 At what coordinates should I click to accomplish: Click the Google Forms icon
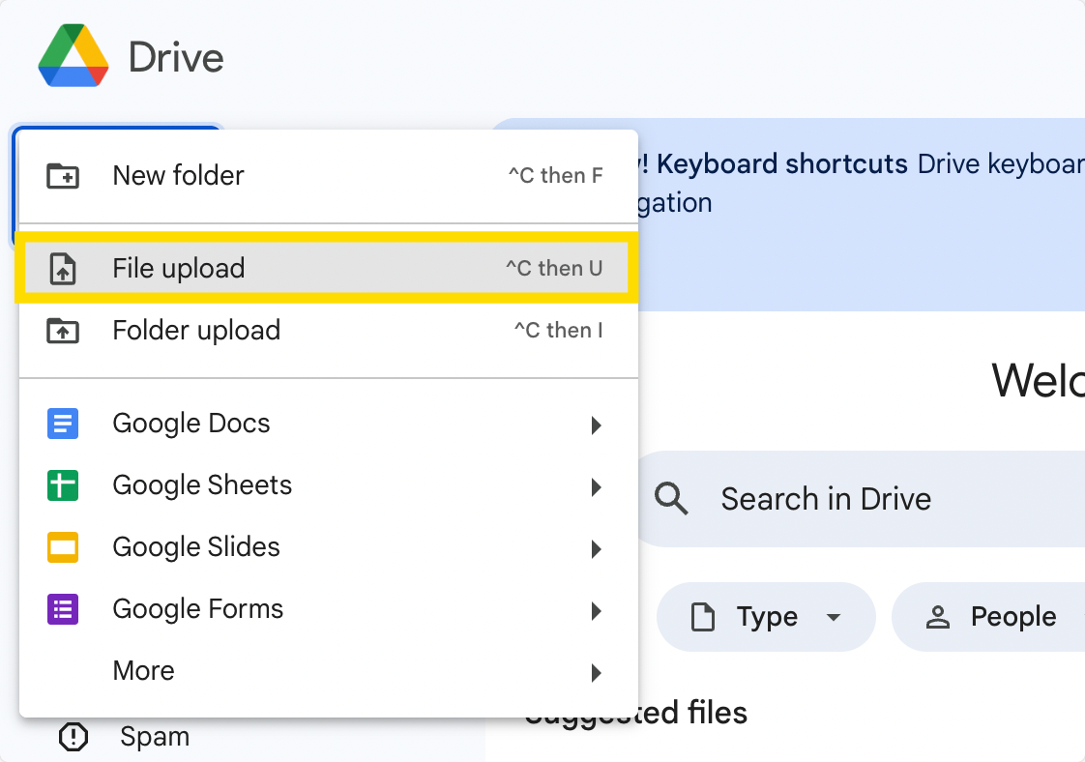tap(63, 610)
